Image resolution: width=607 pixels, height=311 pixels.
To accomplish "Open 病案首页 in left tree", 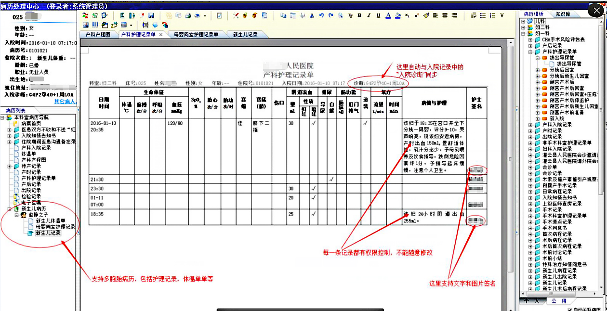I will (x=31, y=124).
